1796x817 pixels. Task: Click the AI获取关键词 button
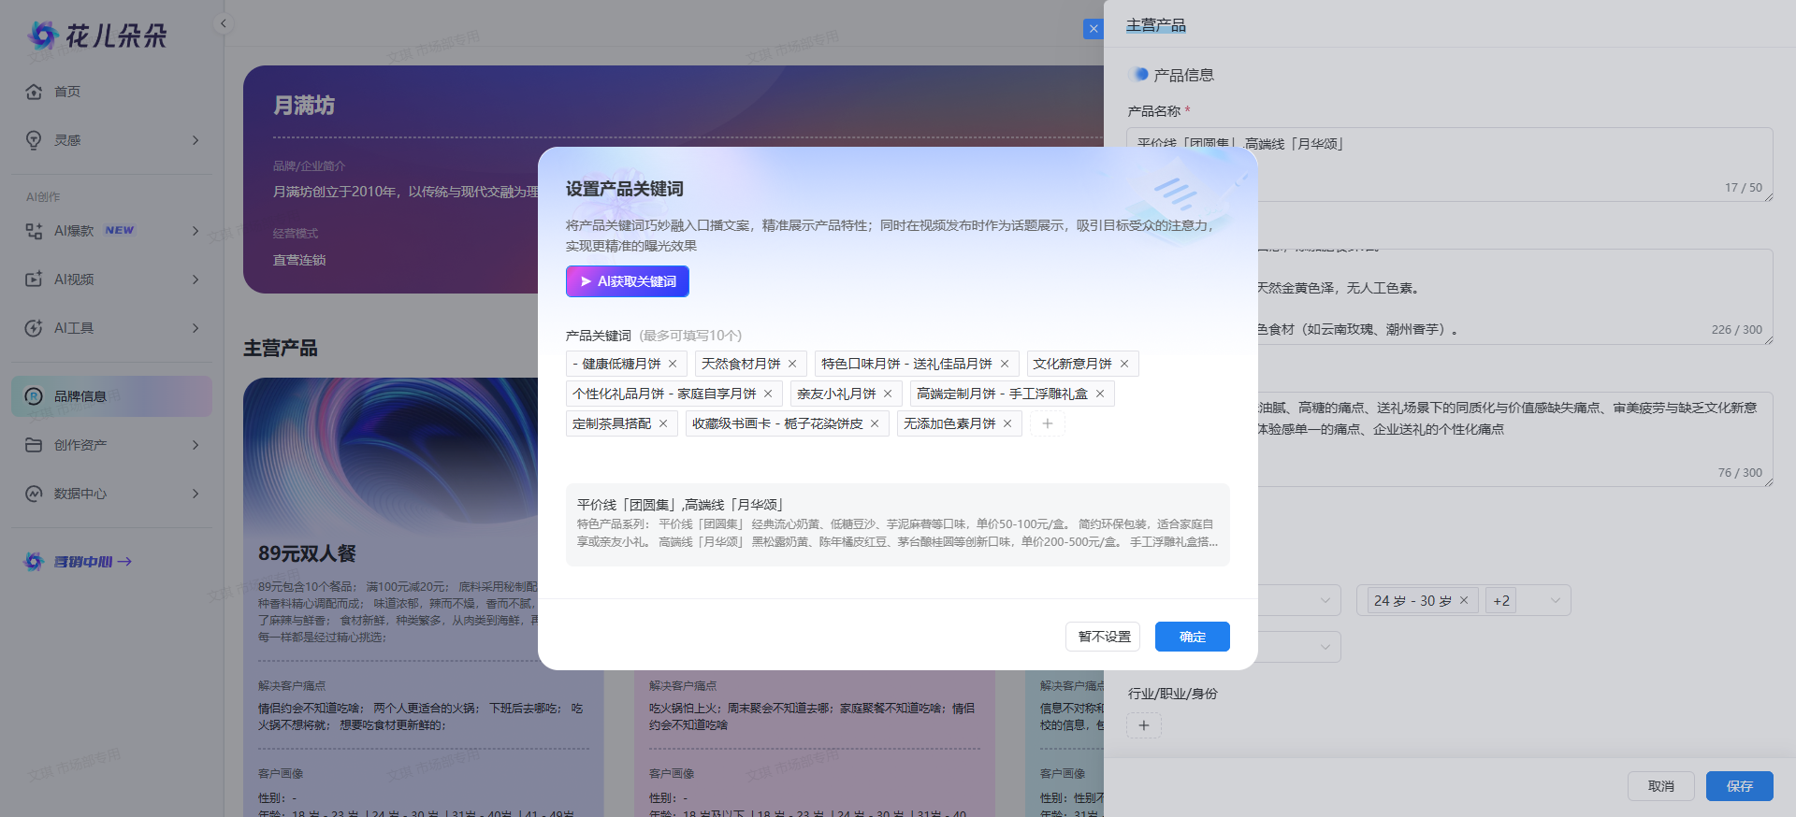[x=628, y=281]
